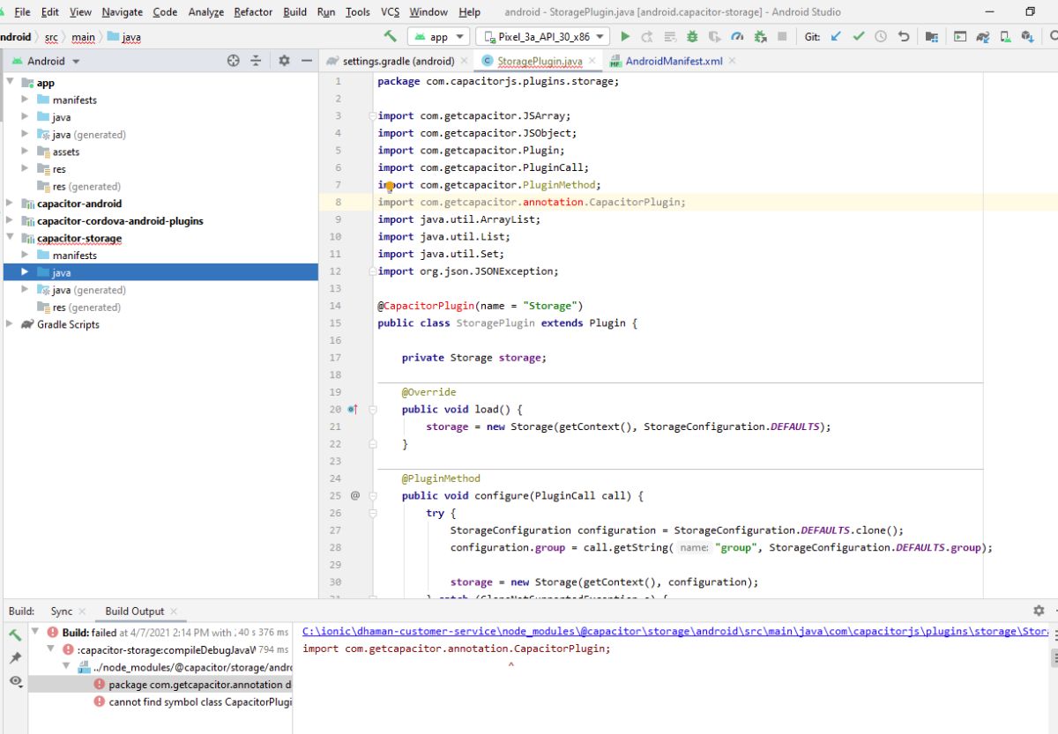The height and width of the screenshot is (734, 1058).
Task: Open the Pixel_3a_API_30_x86 device dropdown
Action: pos(542,37)
